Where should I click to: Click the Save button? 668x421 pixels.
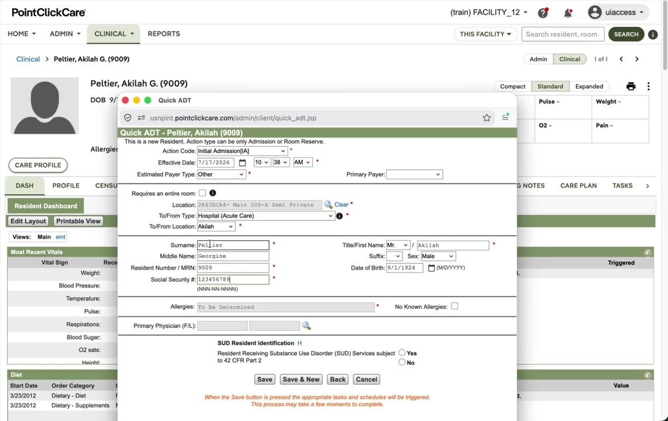point(264,379)
